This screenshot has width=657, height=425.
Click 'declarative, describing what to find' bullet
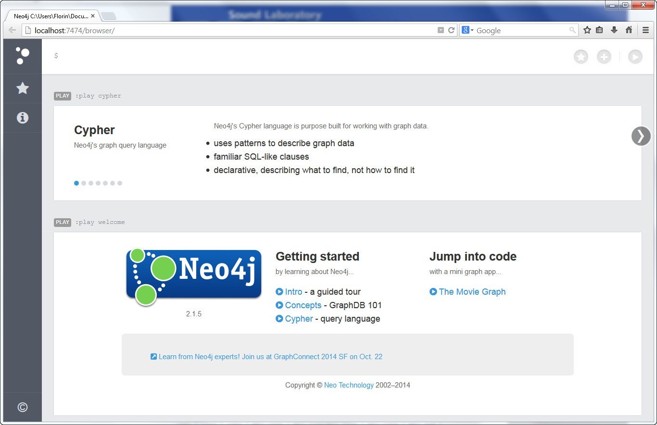(314, 170)
